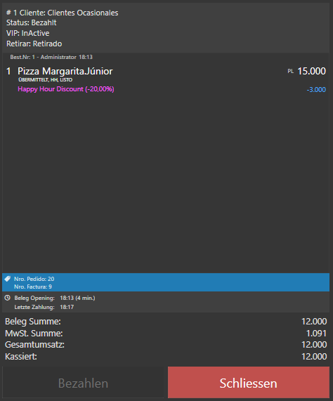Click the 15.000 item price
The height and width of the screenshot is (401, 333).
(311, 71)
